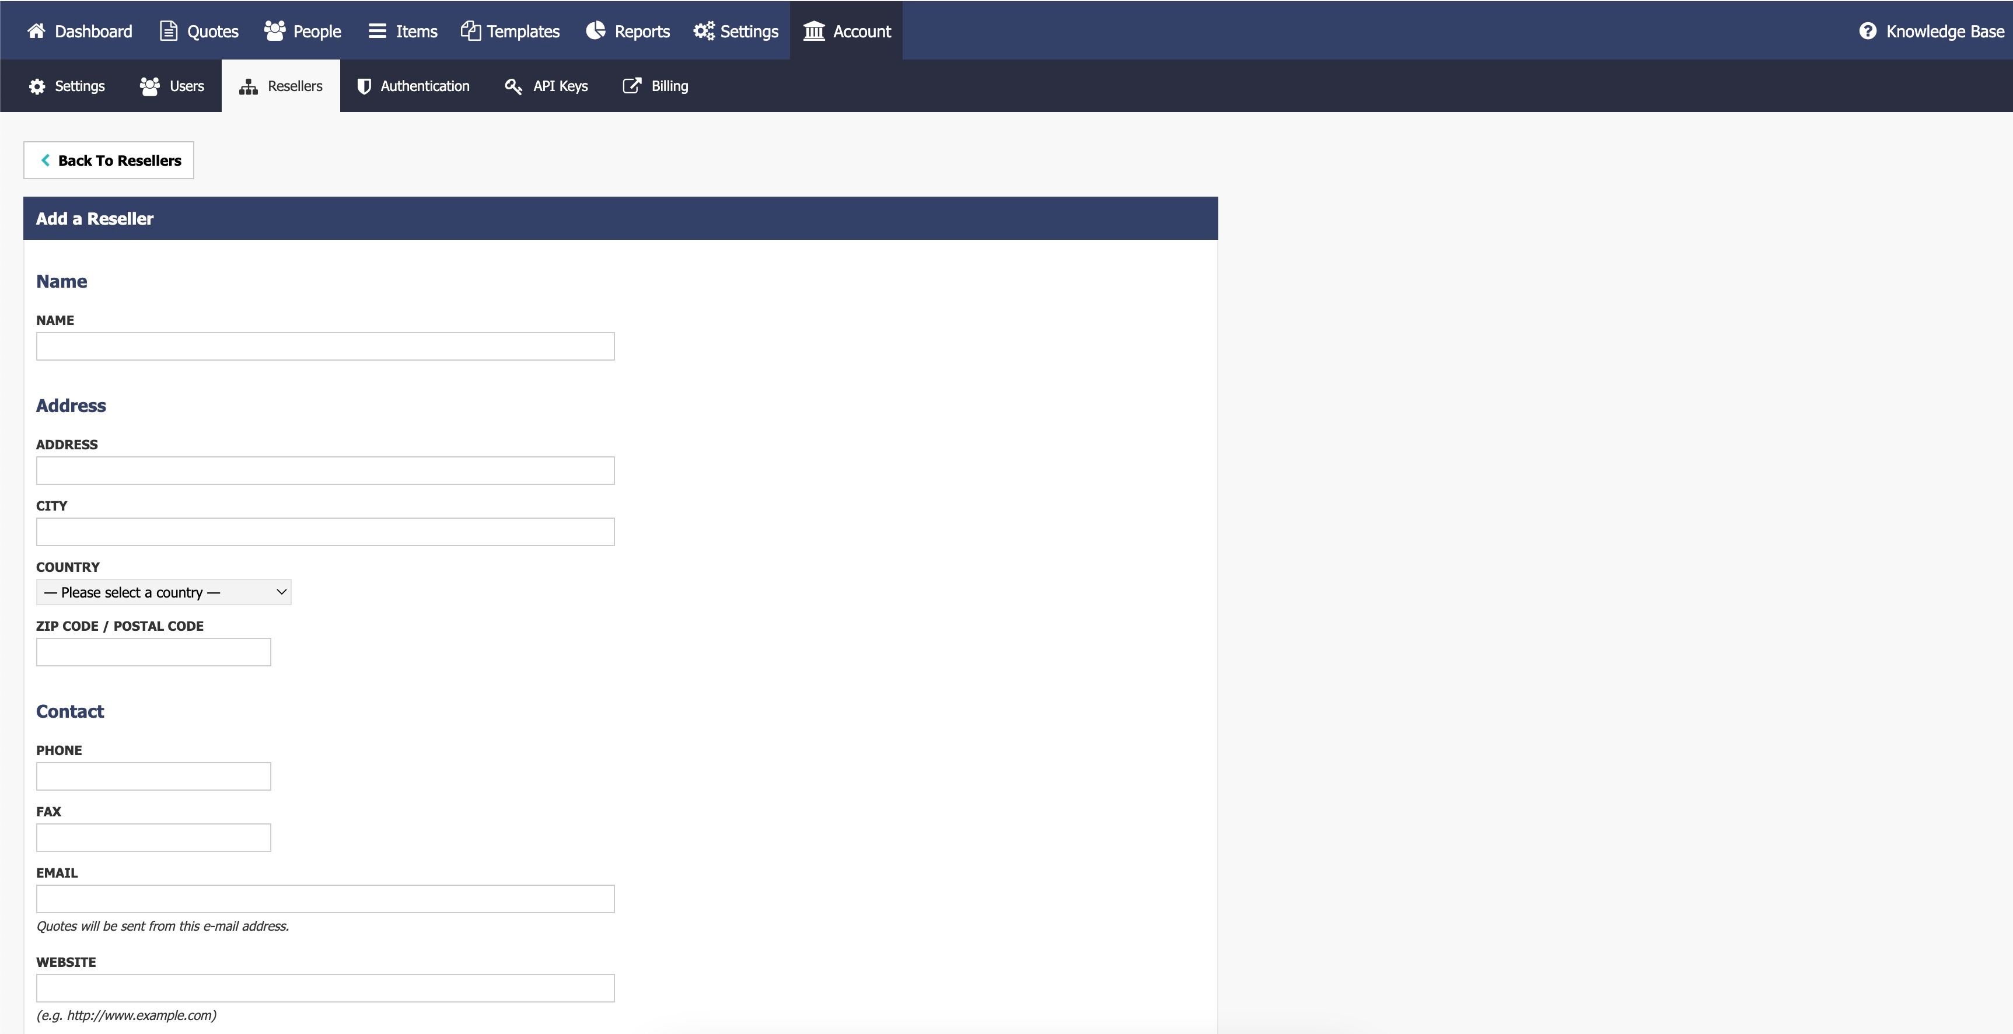Screen dimensions: 2013x1034
Task: Click the Reports pie chart icon
Action: [596, 30]
